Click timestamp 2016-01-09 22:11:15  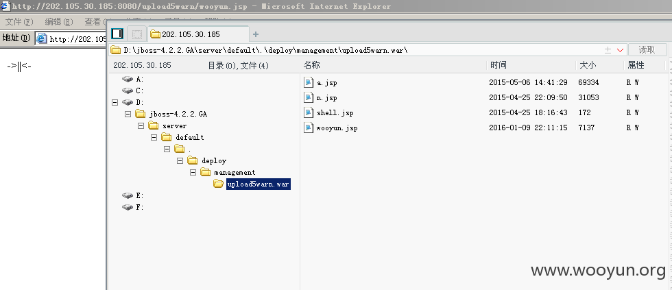528,128
